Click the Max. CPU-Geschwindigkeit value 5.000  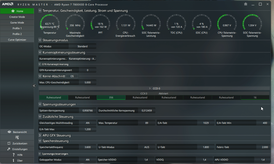pos(88,82)
